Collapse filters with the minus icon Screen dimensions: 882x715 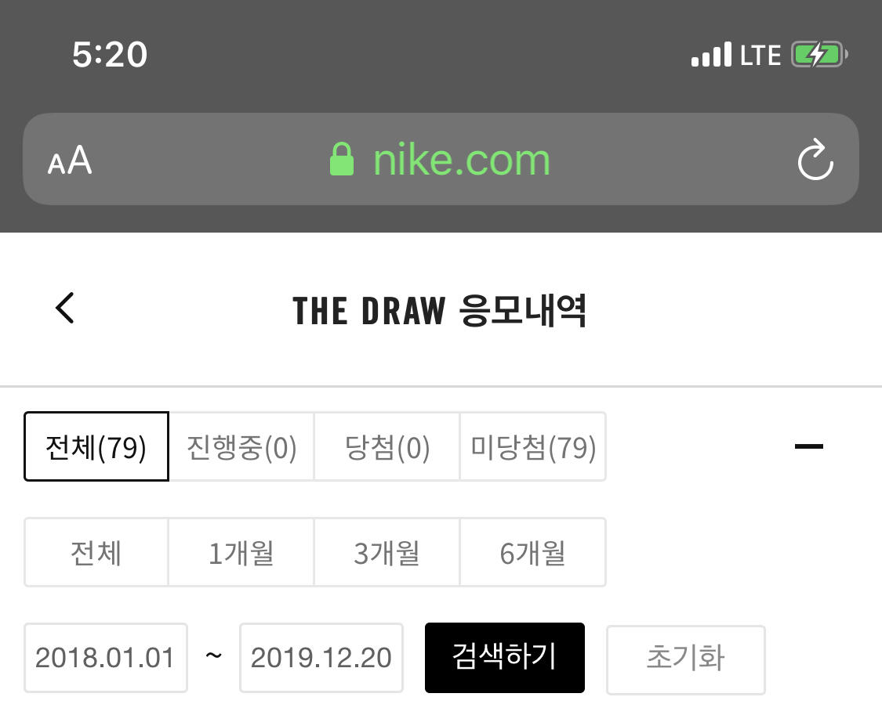[x=809, y=446]
